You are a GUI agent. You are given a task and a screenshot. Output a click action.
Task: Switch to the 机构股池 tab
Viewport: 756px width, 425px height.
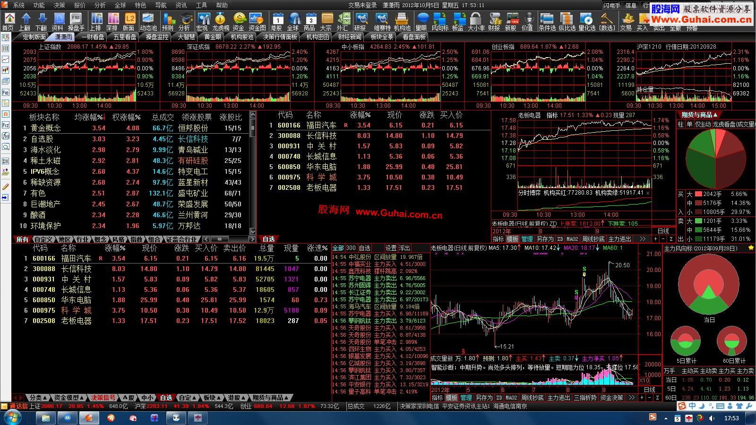click(x=242, y=37)
